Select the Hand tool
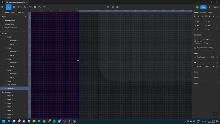This screenshot has width=220, height=124. pyautogui.click(x=40, y=7)
